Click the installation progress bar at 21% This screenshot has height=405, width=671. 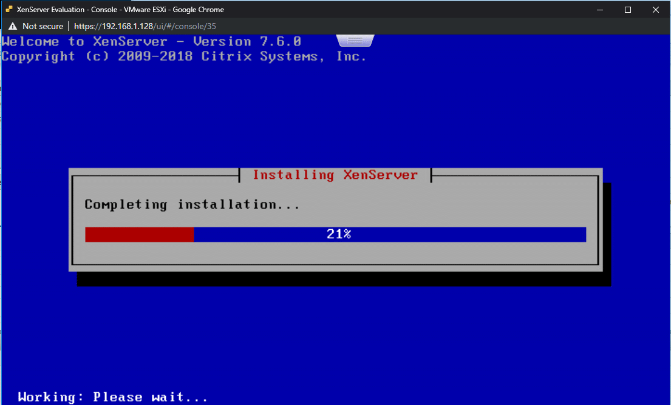point(335,235)
